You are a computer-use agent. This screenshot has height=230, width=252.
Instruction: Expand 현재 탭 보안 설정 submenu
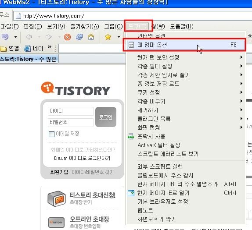[x=186, y=57]
